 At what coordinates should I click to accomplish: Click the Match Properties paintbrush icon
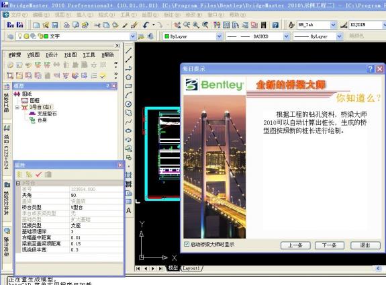pyautogui.click(x=134, y=25)
